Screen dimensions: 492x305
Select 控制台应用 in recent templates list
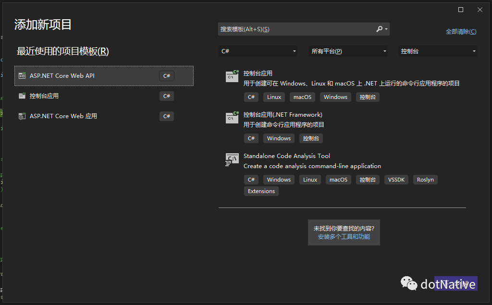pos(104,96)
